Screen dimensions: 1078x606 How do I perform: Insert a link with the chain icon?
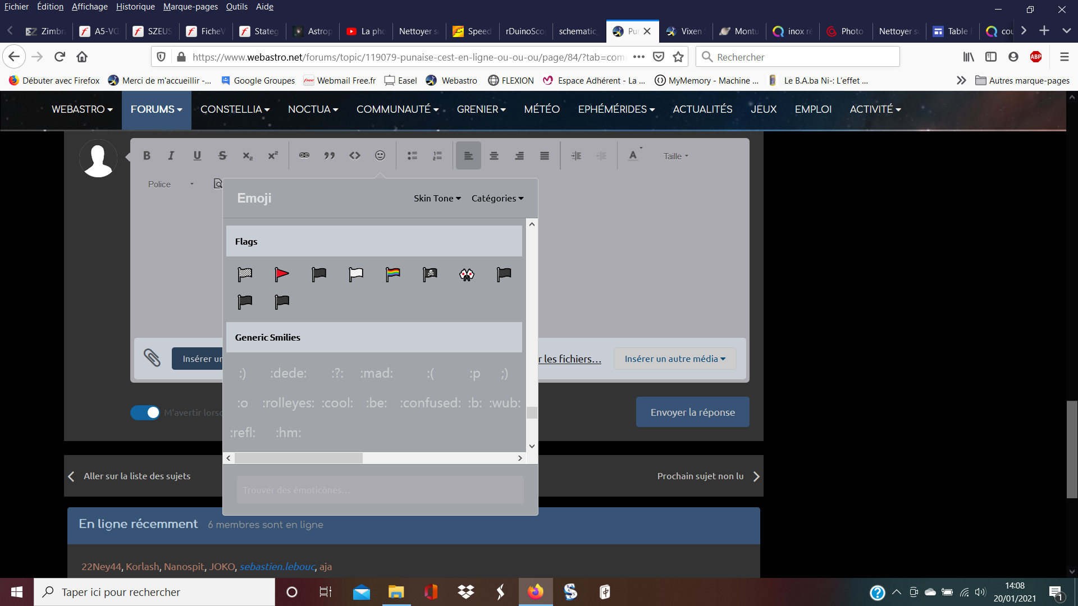click(304, 155)
